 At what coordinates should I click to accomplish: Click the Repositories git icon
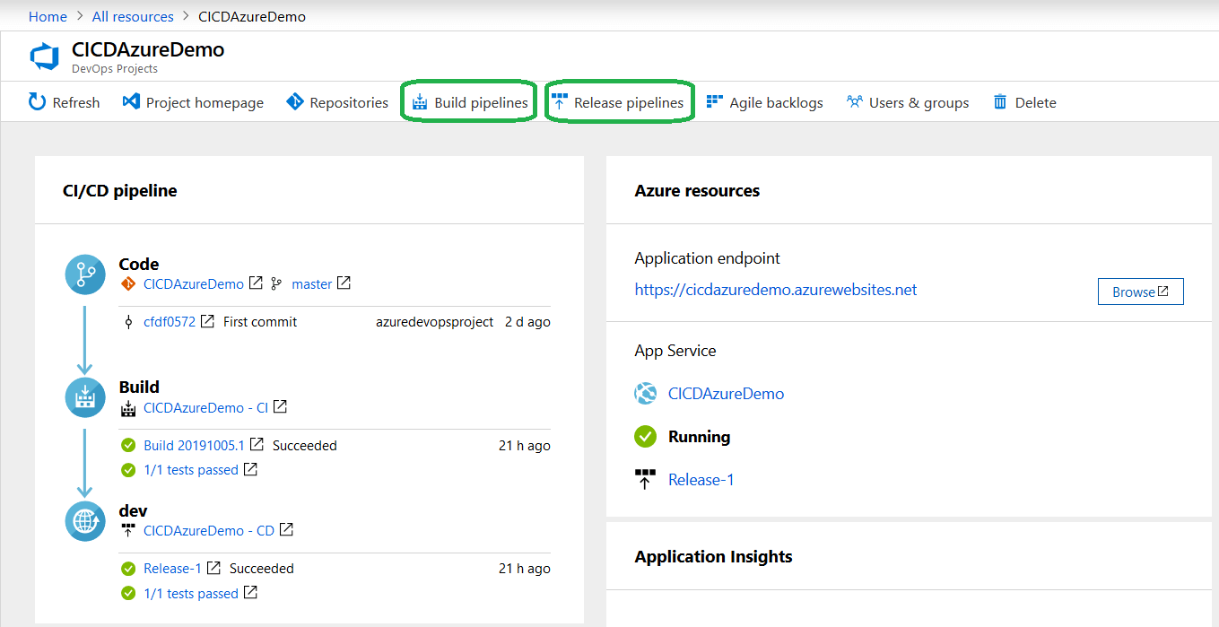pyautogui.click(x=295, y=101)
